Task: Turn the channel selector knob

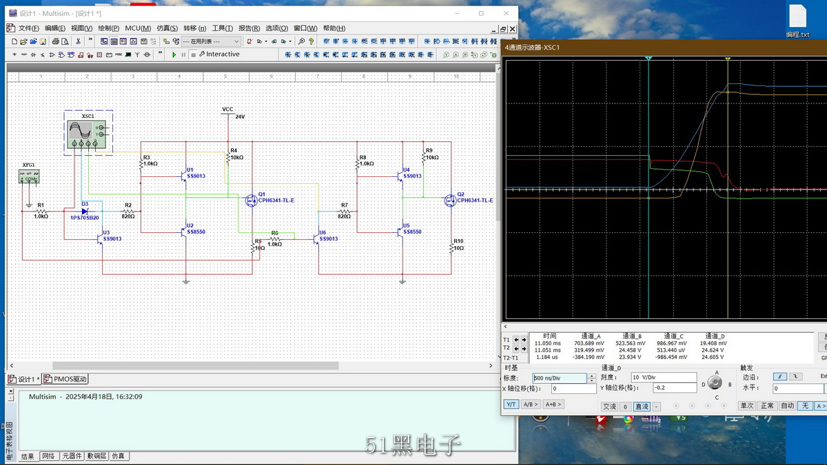Action: tap(715, 382)
